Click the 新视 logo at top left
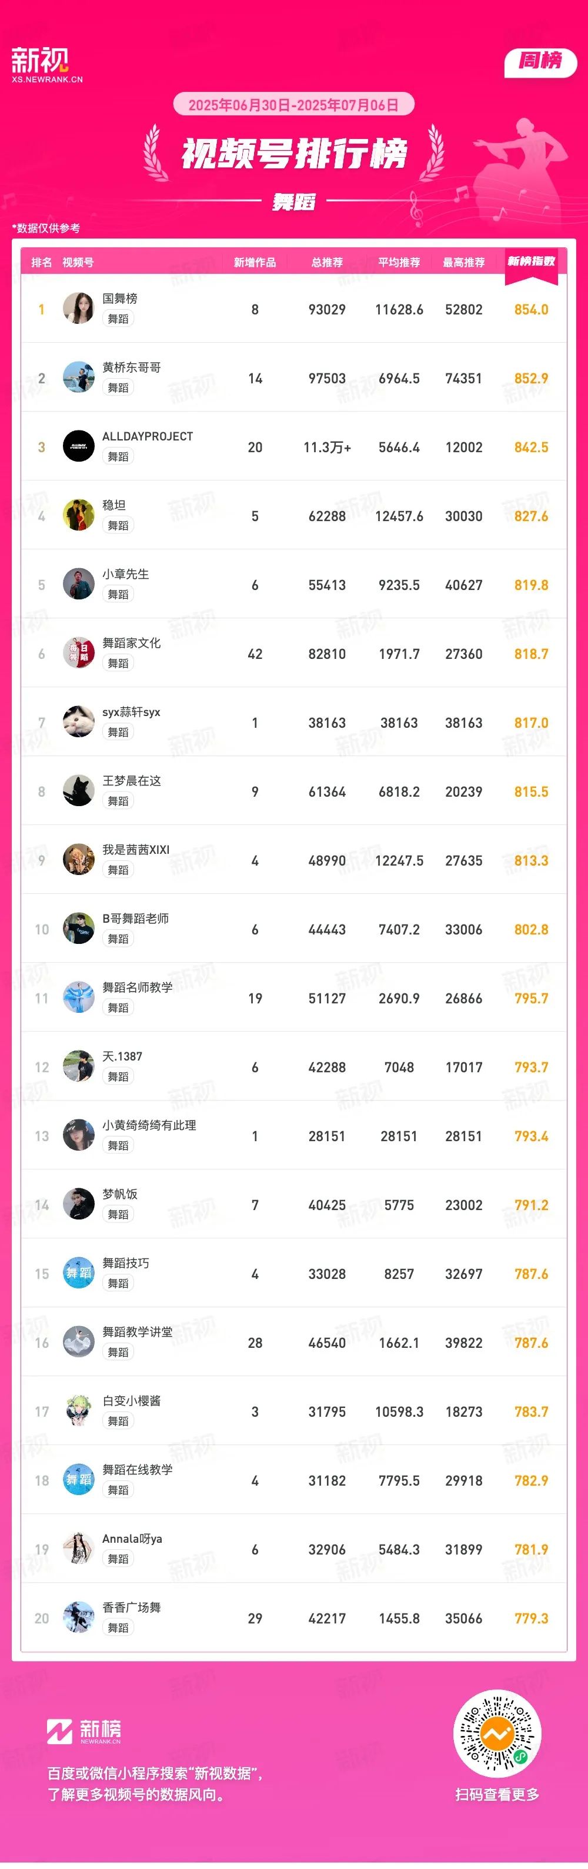Screen dimensions: 588x1869 tap(46, 65)
